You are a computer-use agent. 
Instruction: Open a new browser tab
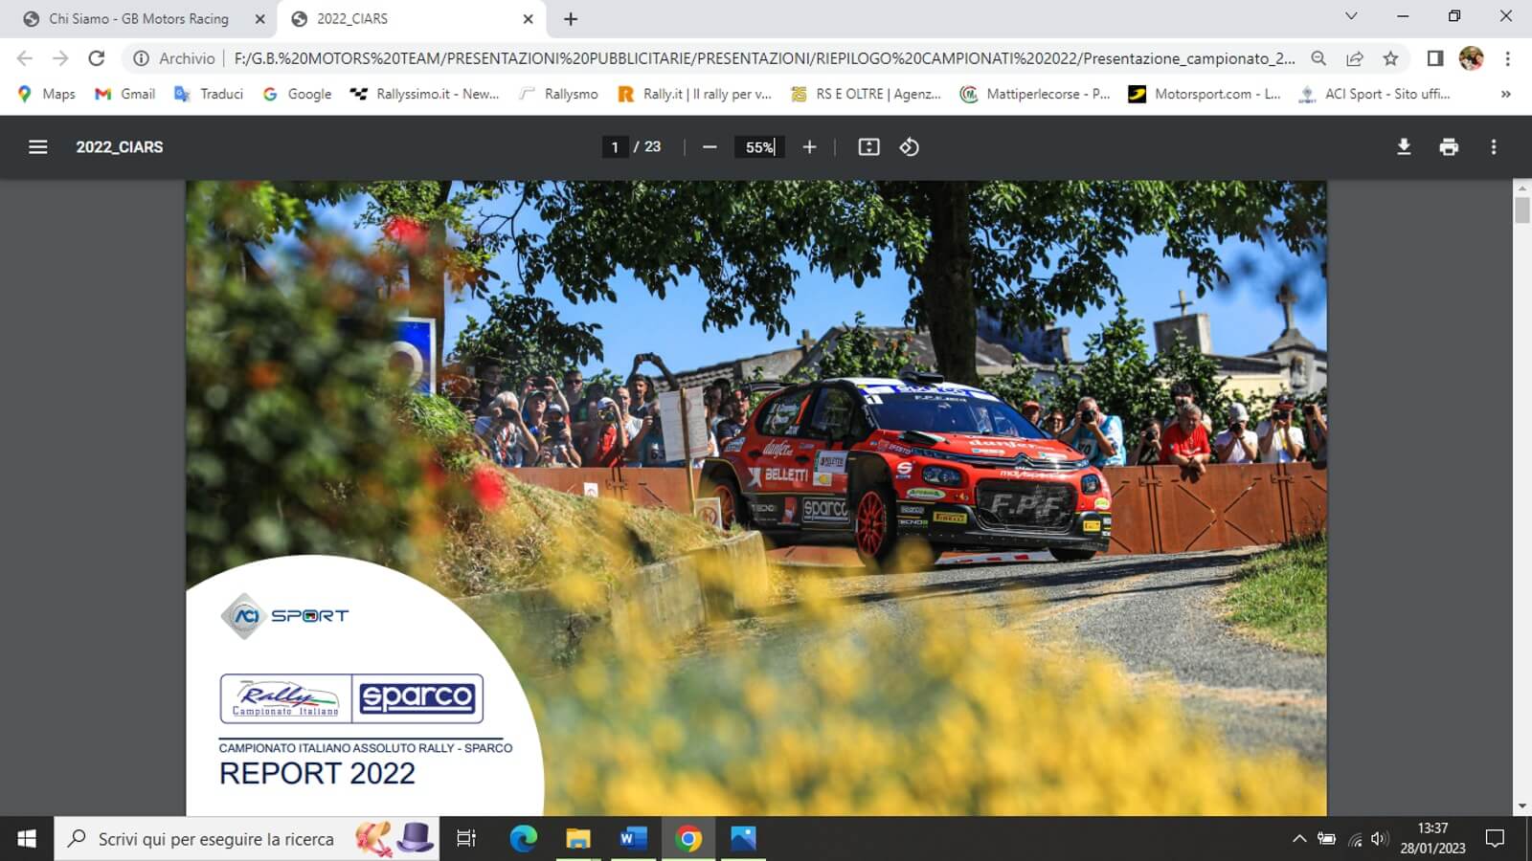click(x=571, y=18)
